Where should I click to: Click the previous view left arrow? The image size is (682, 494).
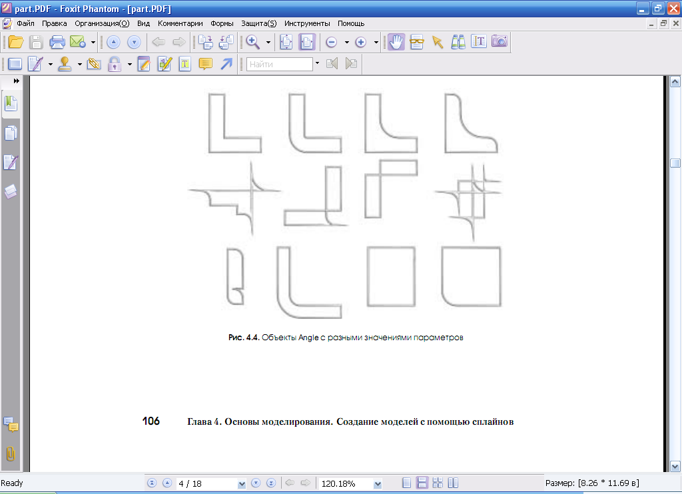click(159, 42)
